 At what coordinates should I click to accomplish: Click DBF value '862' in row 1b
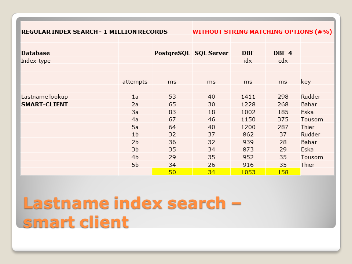coord(248,135)
